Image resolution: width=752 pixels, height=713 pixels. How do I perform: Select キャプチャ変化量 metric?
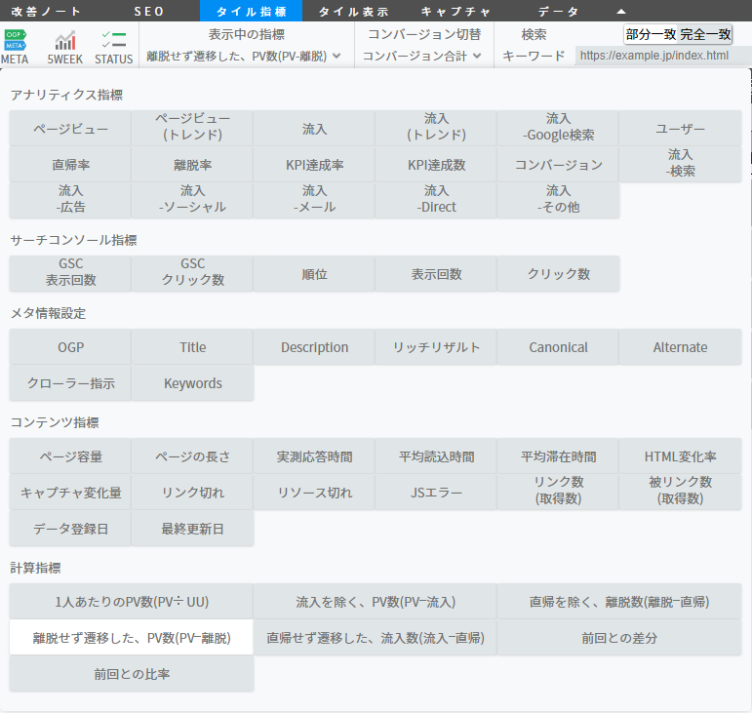(70, 492)
